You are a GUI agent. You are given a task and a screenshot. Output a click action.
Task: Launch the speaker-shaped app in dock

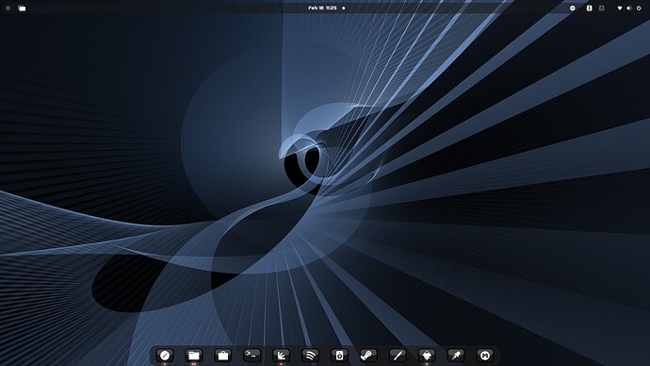click(x=339, y=356)
